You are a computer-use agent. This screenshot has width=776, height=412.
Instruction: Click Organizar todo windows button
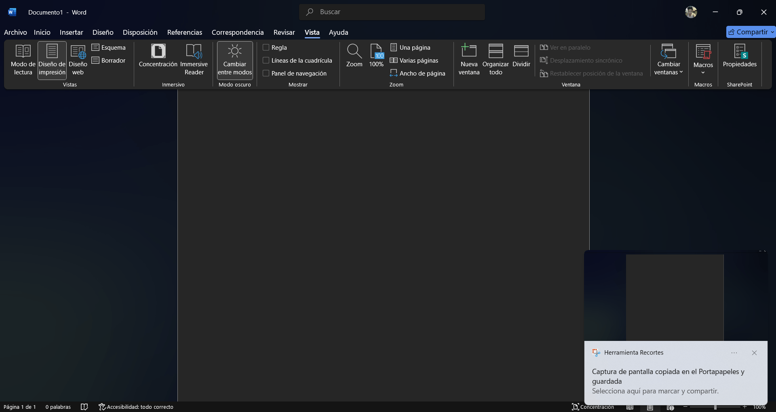(x=496, y=60)
